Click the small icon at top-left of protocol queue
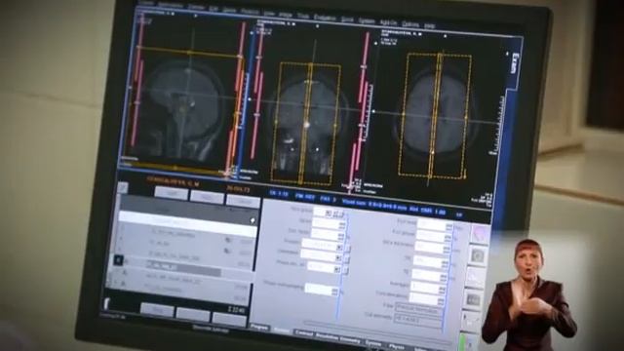 coord(123,187)
